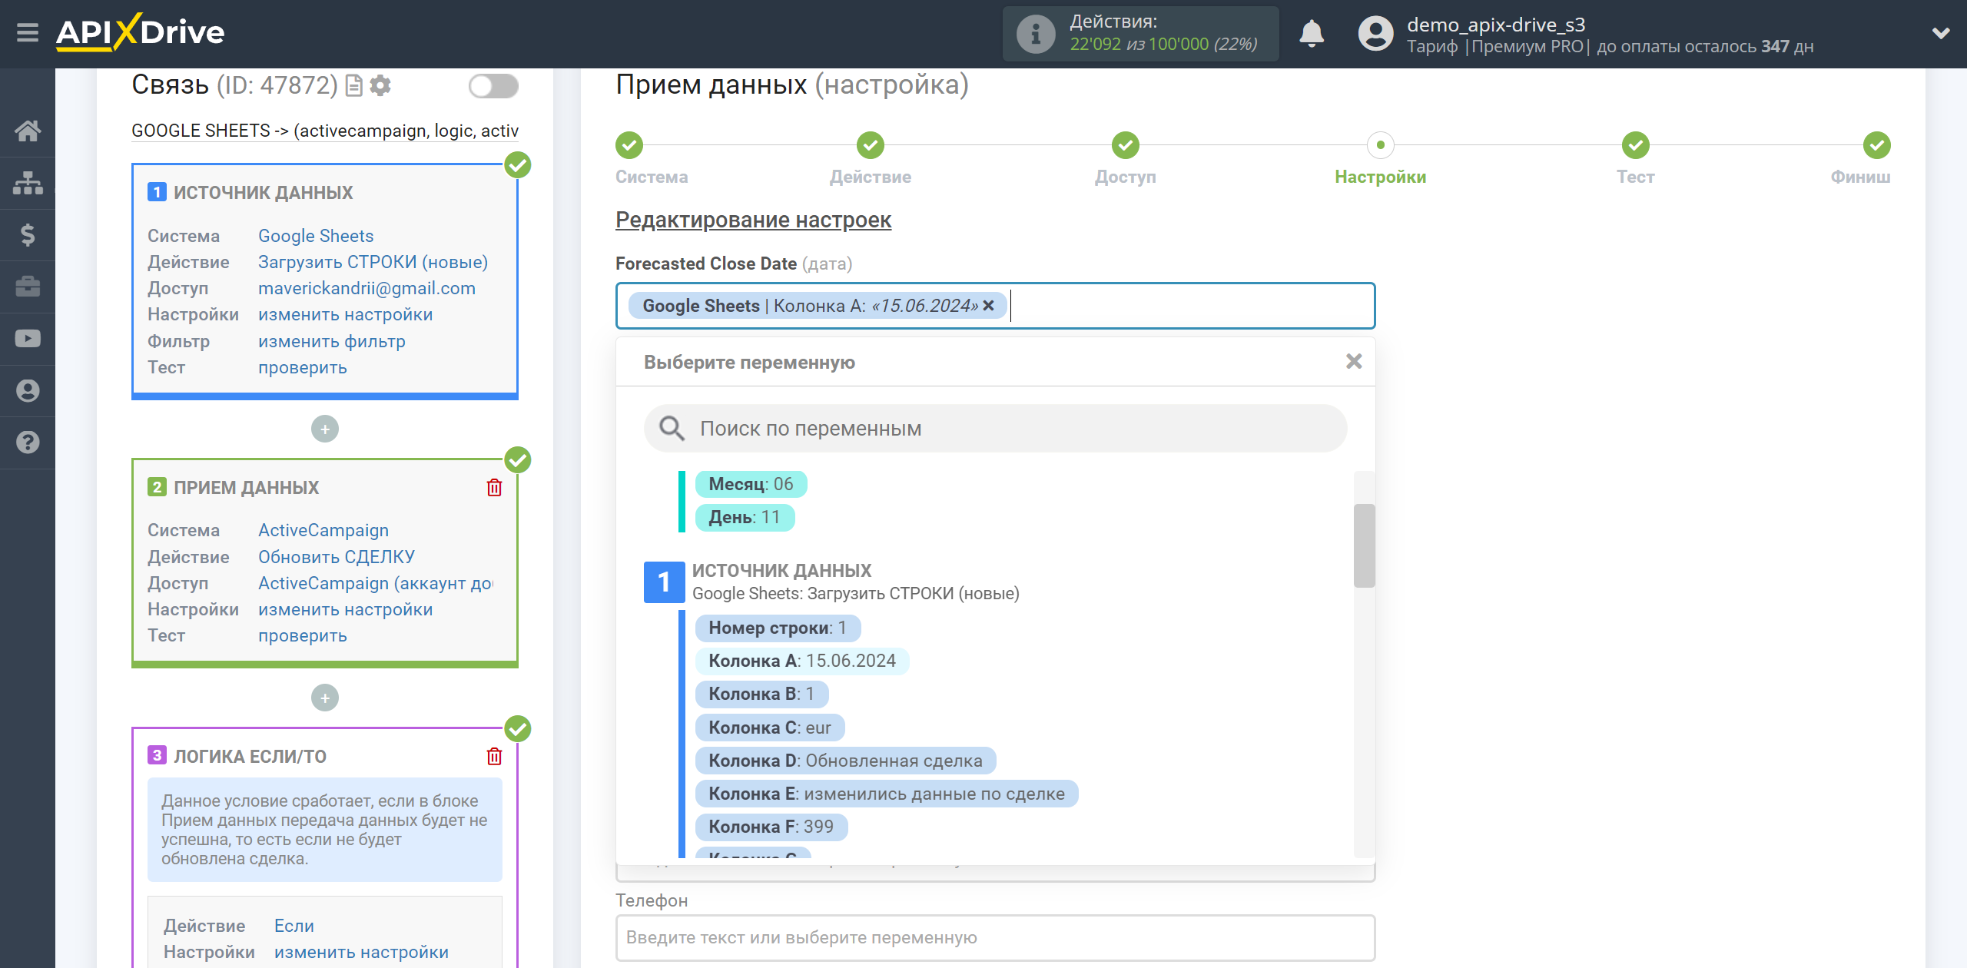Click проверить in data source block

pos(303,367)
